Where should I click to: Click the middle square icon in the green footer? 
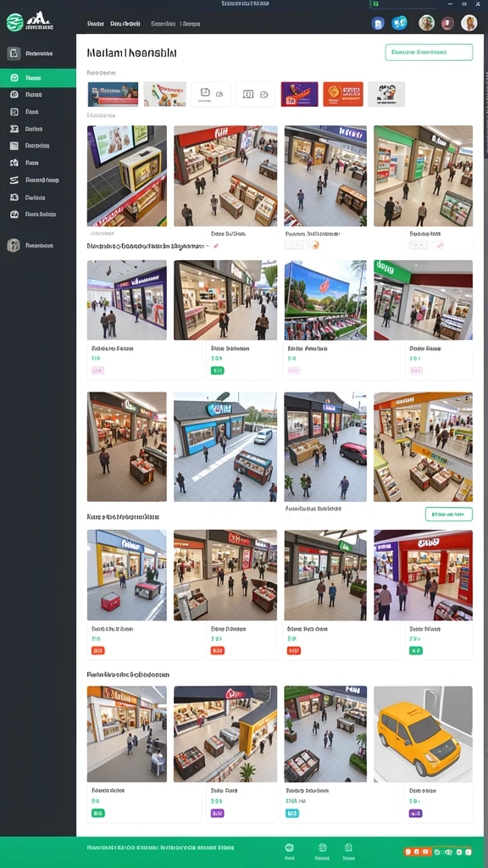pyautogui.click(x=323, y=848)
